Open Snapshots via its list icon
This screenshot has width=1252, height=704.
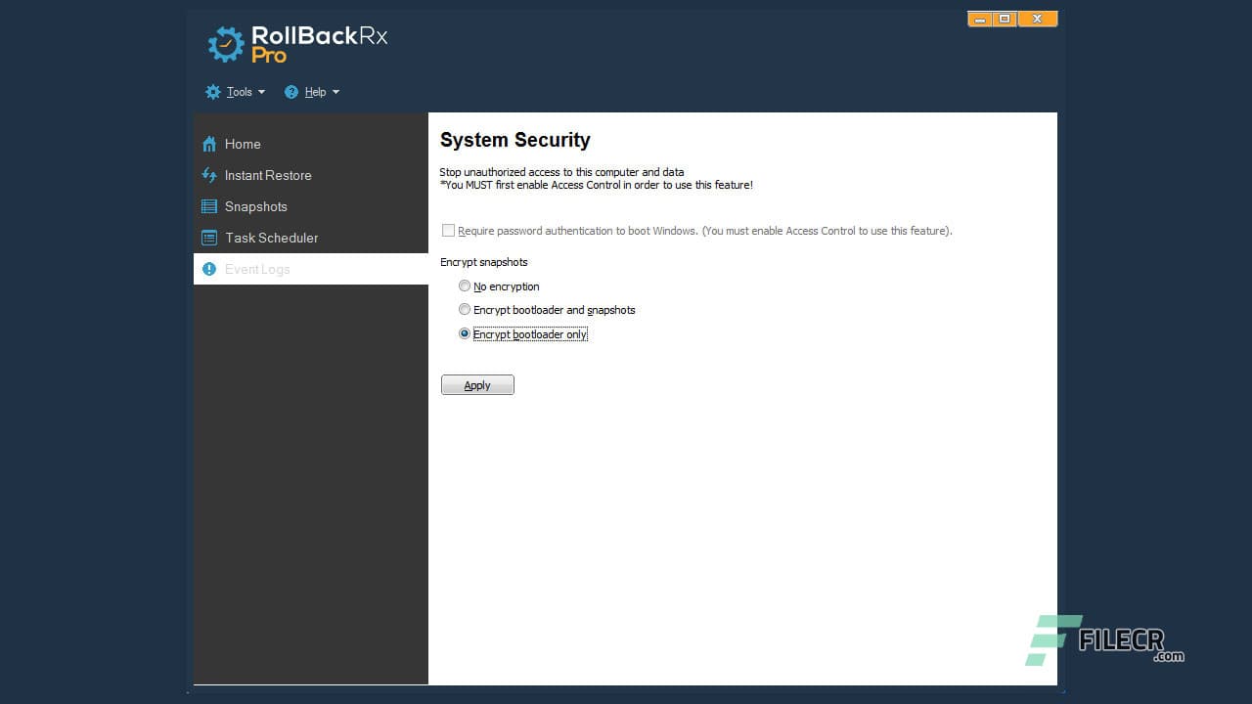209,205
